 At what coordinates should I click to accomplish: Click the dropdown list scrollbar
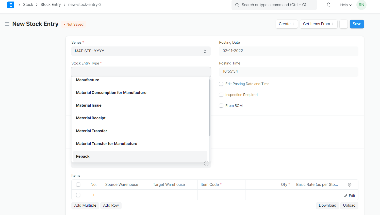(210, 108)
